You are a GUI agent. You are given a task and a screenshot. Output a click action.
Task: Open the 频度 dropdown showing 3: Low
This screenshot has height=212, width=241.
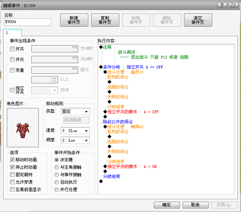[75, 140]
